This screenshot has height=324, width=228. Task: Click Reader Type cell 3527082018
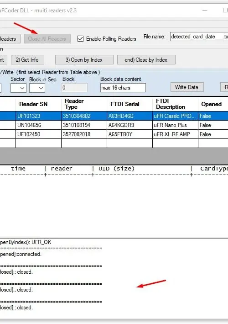pos(84,134)
